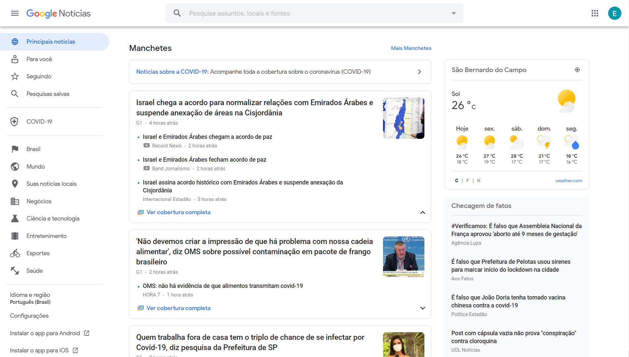Open the Google apps grid
The image size is (629, 357).
point(595,13)
